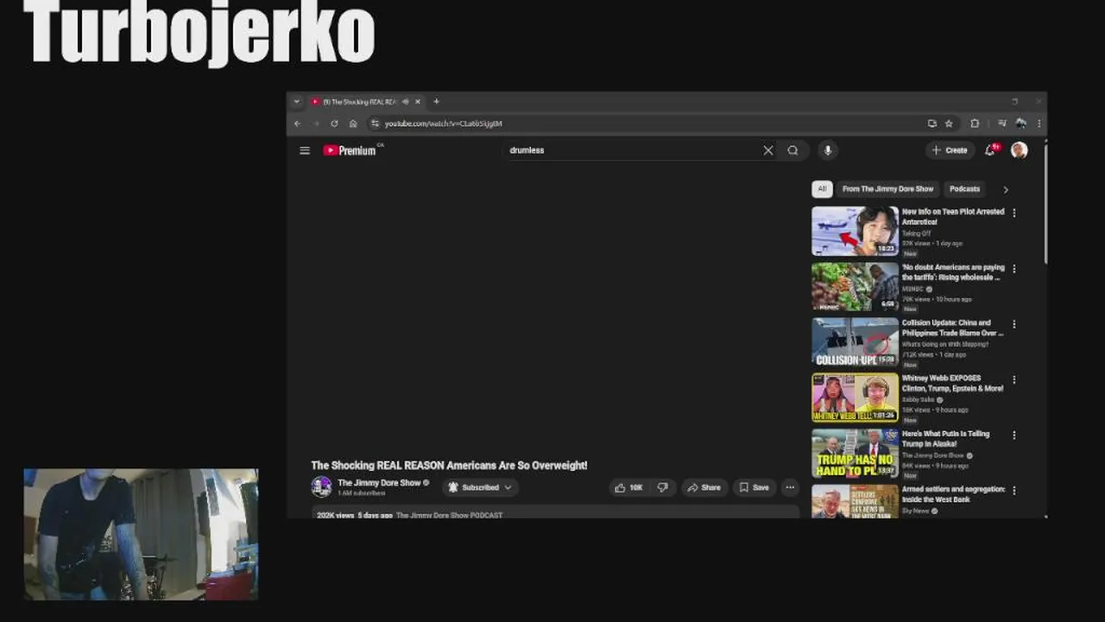Image resolution: width=1105 pixels, height=622 pixels.
Task: Share the video
Action: pos(704,487)
